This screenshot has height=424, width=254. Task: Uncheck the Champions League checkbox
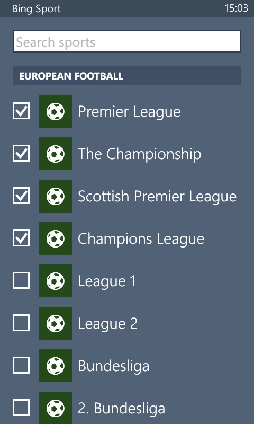point(21,238)
